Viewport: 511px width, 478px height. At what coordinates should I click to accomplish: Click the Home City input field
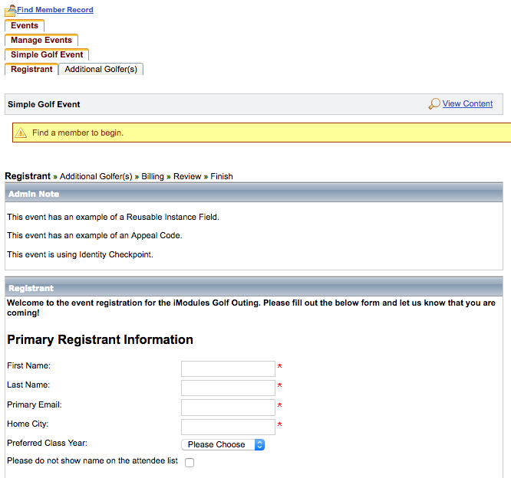point(228,427)
